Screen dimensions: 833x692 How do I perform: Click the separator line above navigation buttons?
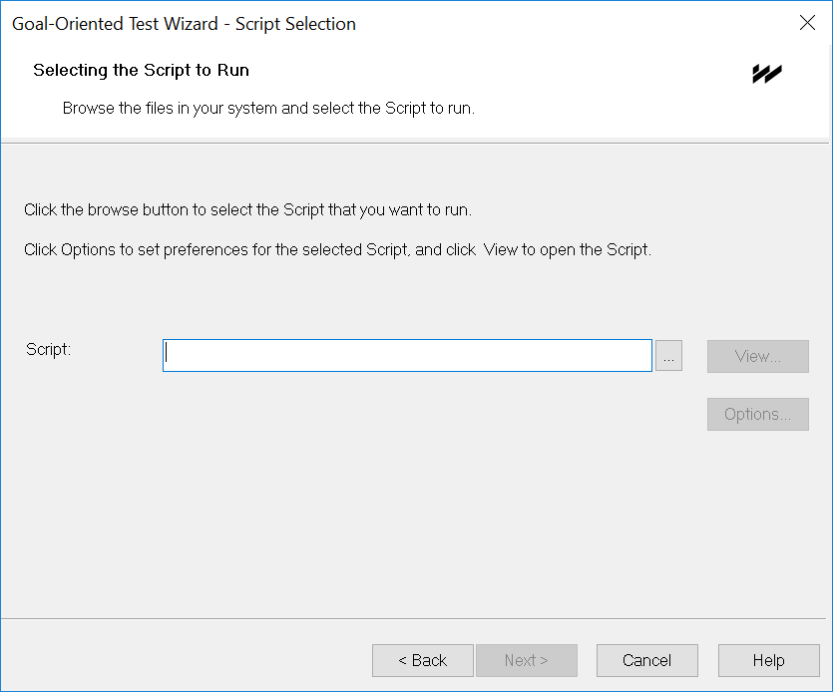[415, 618]
